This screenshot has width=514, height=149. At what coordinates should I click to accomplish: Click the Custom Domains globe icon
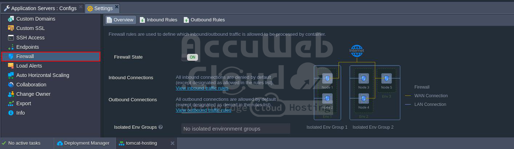(11, 19)
